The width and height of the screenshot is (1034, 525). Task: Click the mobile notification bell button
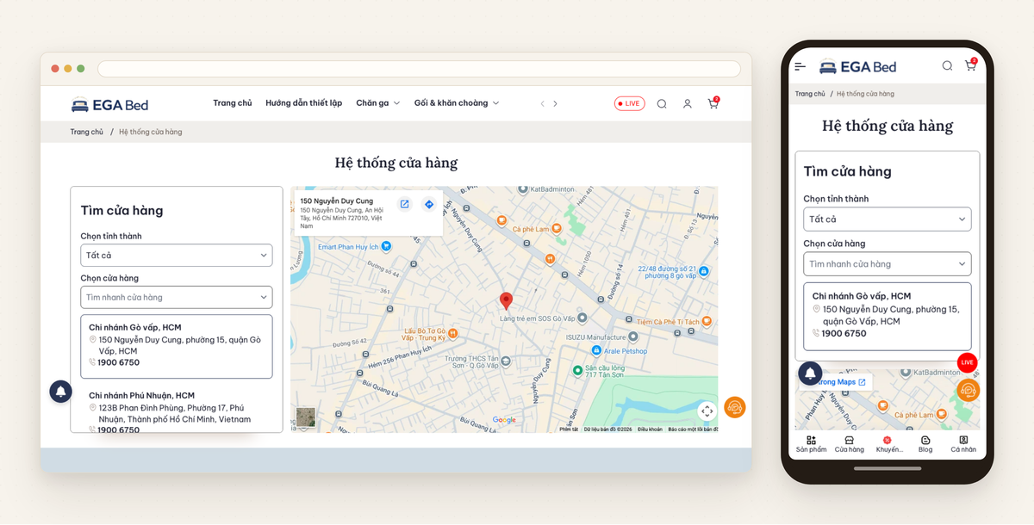(810, 373)
